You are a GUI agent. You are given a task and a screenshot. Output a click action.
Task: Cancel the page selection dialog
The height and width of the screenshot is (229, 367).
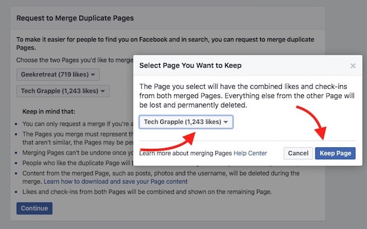coord(298,153)
